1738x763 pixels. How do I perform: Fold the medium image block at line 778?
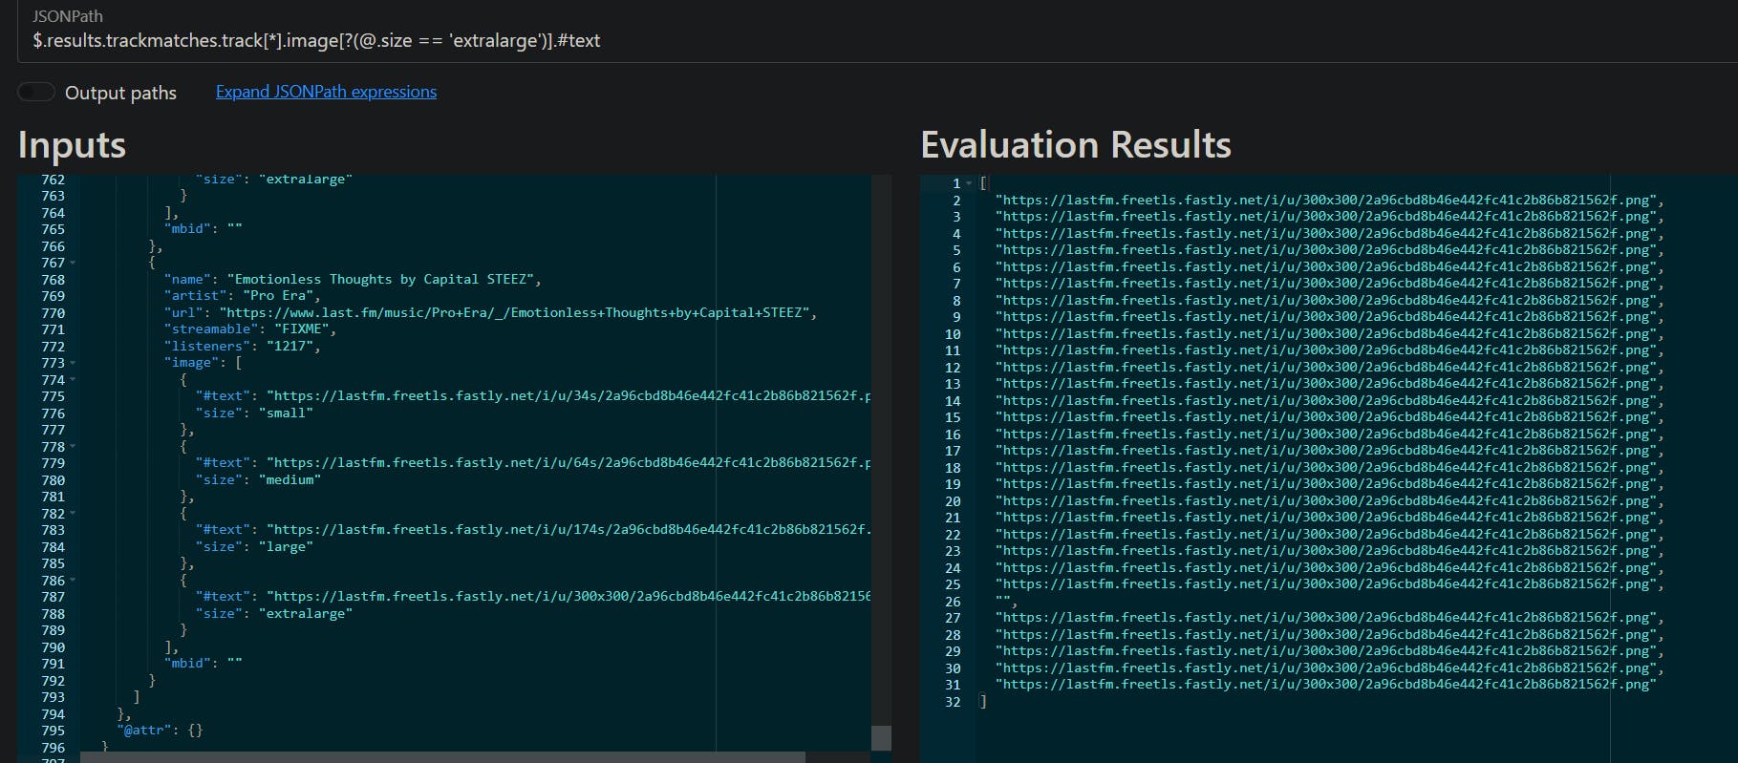click(74, 447)
